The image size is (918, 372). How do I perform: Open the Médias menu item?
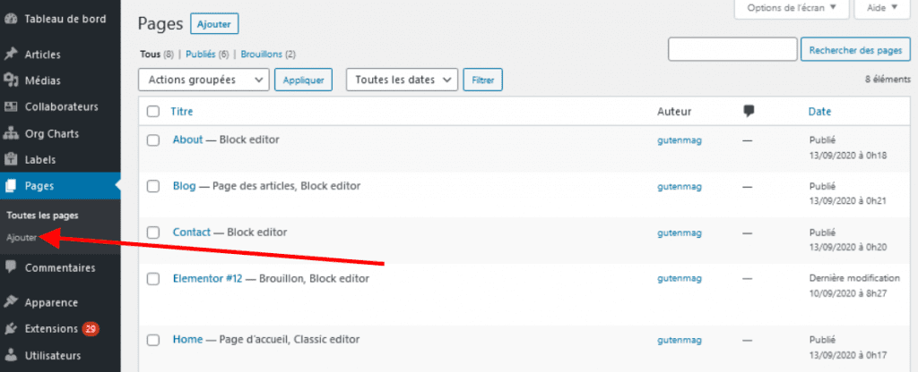pyautogui.click(x=42, y=80)
